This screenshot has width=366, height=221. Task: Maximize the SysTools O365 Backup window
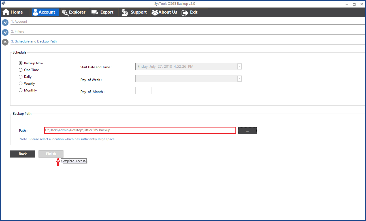[354, 4]
